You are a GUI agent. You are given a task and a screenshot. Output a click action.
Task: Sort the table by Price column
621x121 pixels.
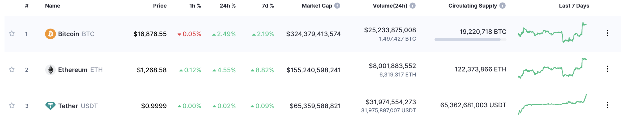(160, 6)
